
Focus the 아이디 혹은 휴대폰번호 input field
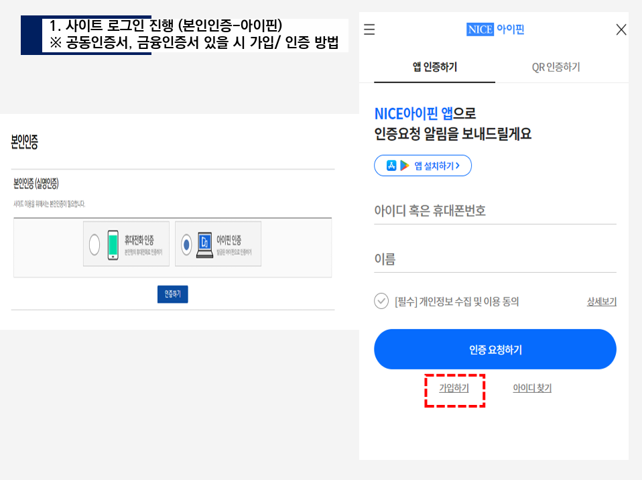[495, 211]
